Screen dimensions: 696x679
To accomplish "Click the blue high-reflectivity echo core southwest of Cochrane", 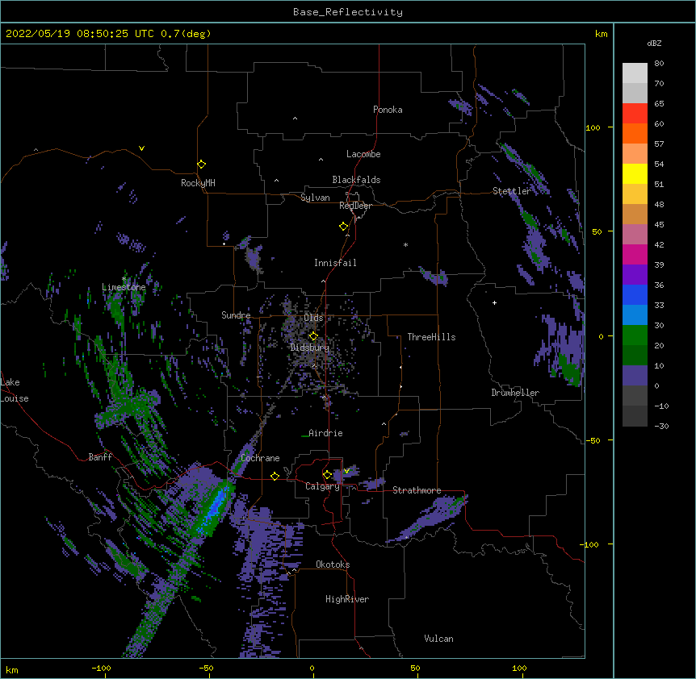I will pyautogui.click(x=216, y=506).
